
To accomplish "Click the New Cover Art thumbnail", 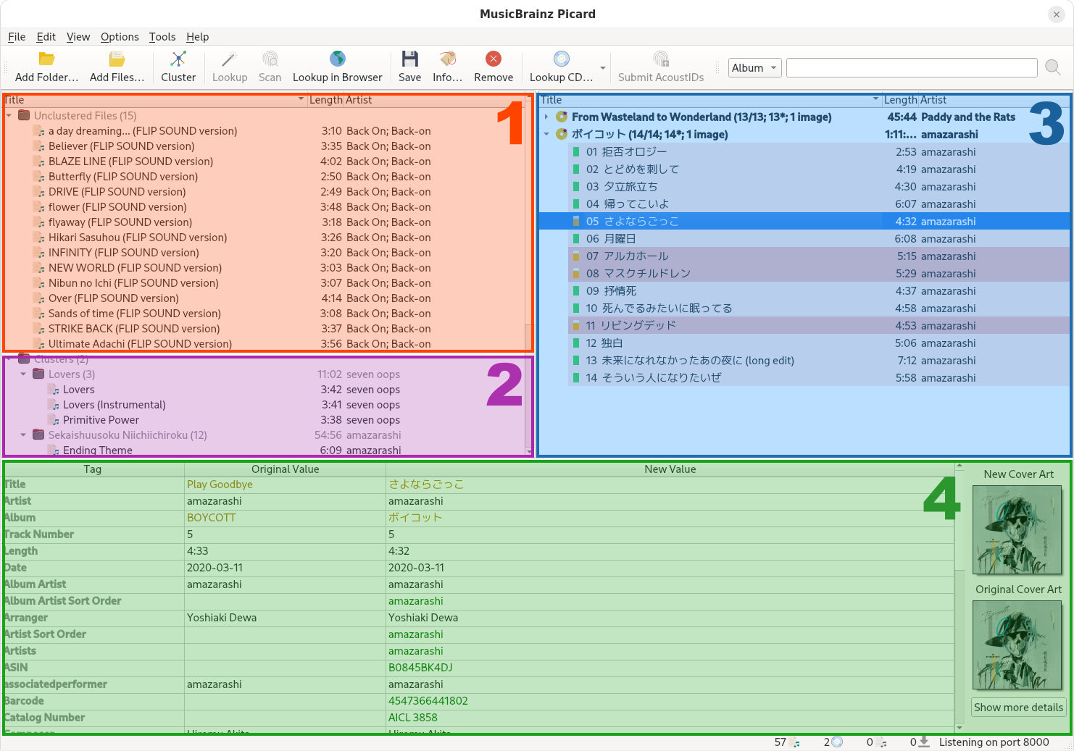I will coord(1018,530).
